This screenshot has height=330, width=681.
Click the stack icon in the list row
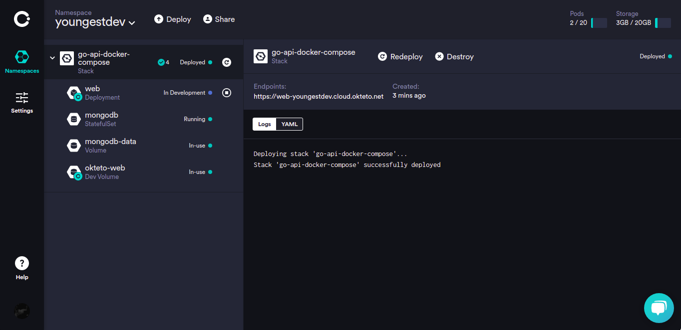[x=67, y=58]
